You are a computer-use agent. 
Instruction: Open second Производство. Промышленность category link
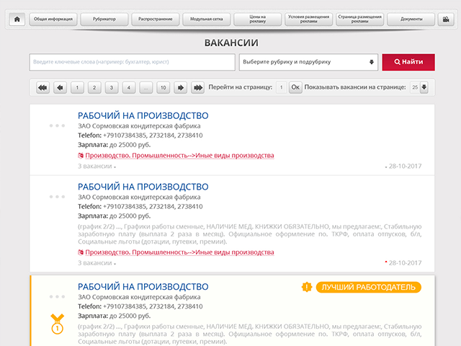tap(179, 252)
